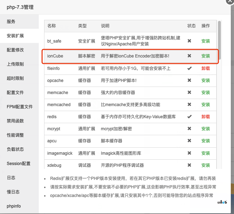Open the 配置修改 sidebar tab

point(15,50)
